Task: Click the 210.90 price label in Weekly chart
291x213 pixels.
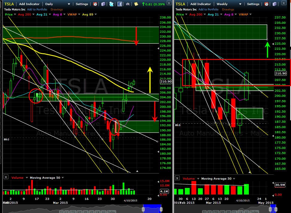Action: pos(281,73)
